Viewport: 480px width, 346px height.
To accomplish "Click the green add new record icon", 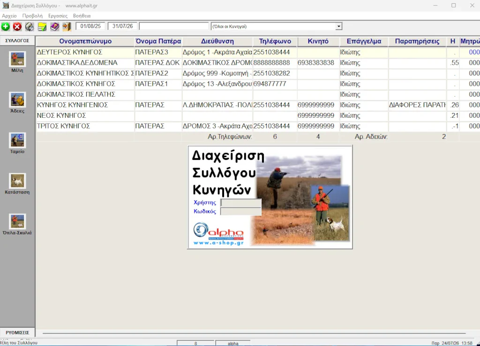I will click(6, 27).
